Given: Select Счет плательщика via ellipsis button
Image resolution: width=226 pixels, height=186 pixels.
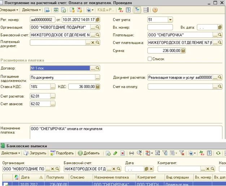Looking at the screenshot, I should (x=215, y=43).
